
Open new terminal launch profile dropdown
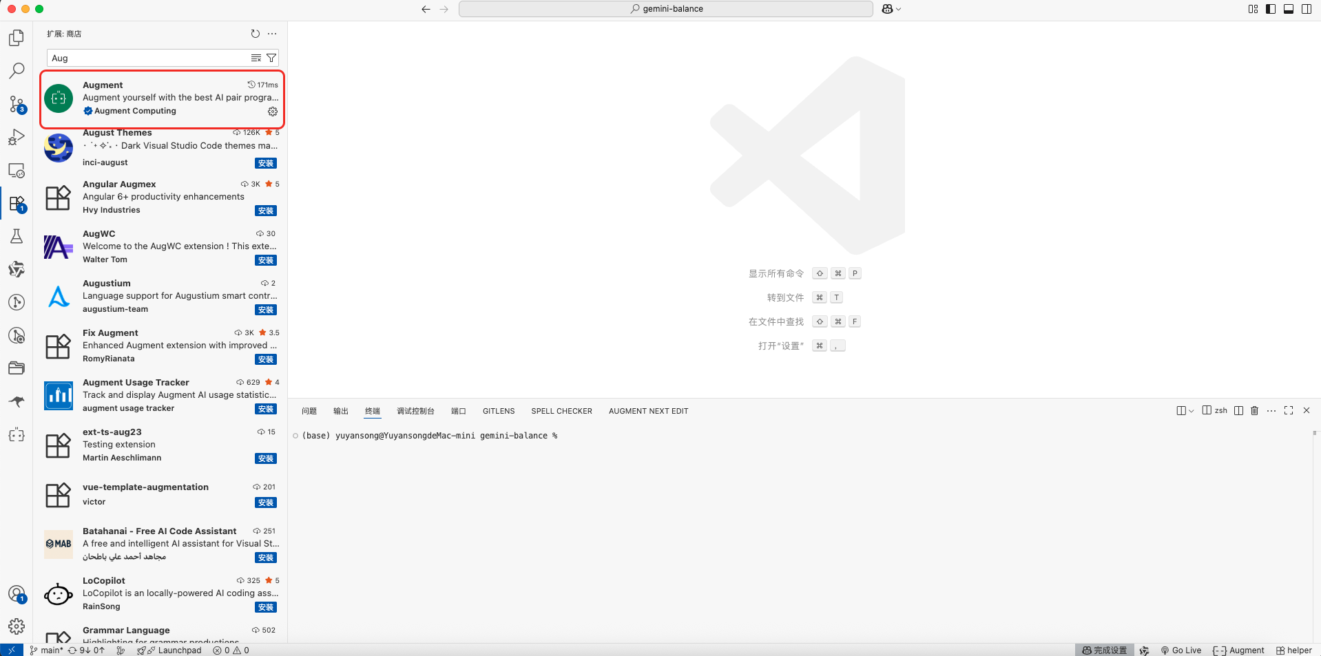pos(1192,411)
